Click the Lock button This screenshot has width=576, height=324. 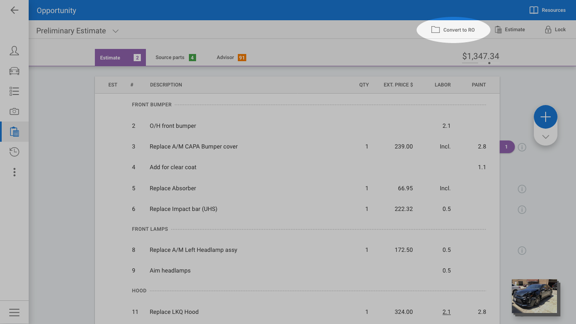555,30
